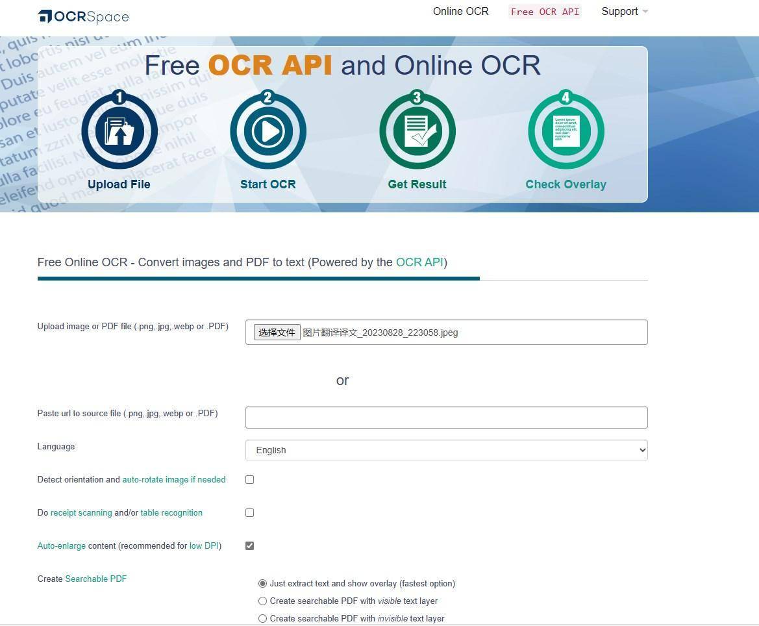Uncheck the Auto-enlarge content checkbox
The height and width of the screenshot is (626, 759).
(x=250, y=545)
